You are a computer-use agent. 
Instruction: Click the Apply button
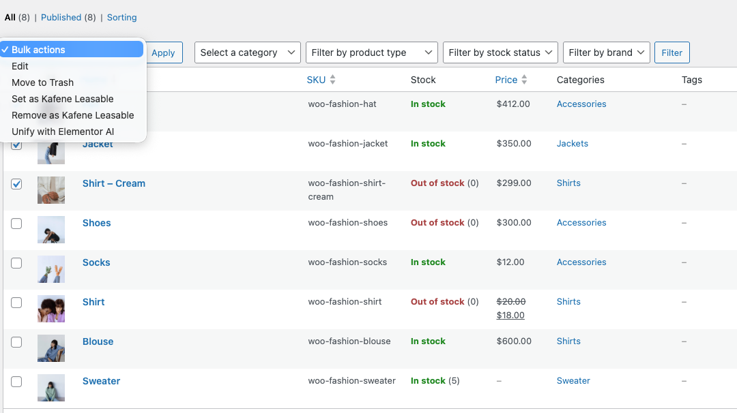pos(164,52)
